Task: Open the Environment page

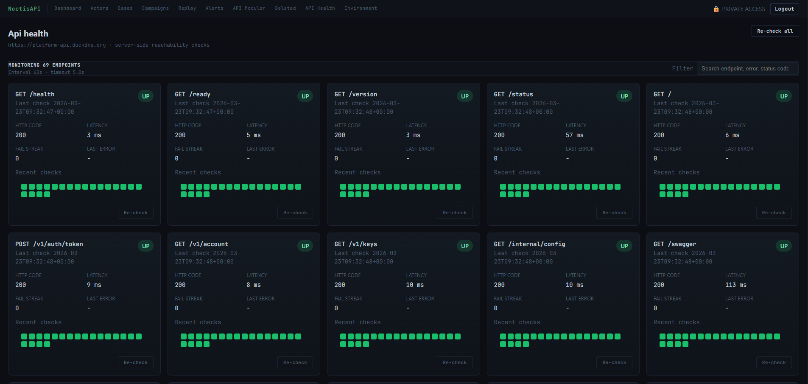Action: coord(361,8)
